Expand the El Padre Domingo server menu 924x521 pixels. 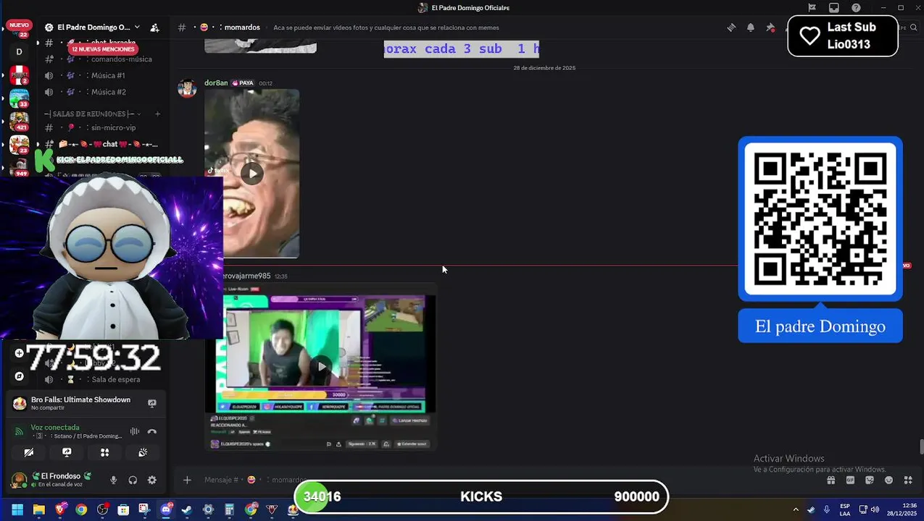(137, 27)
